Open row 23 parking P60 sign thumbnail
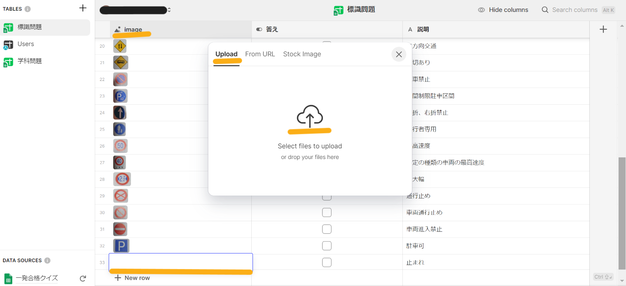The height and width of the screenshot is (286, 626). tap(120, 96)
